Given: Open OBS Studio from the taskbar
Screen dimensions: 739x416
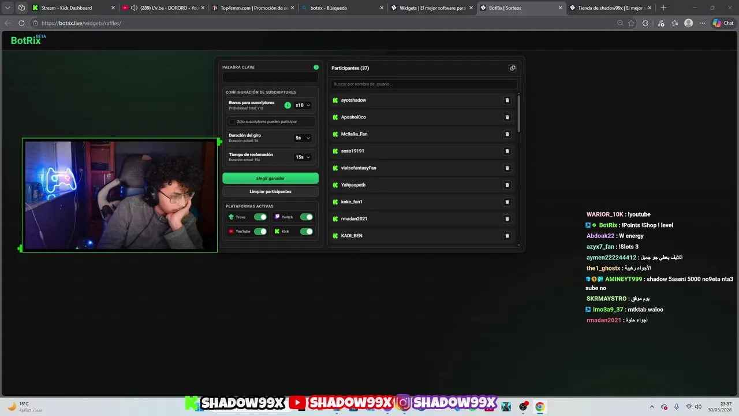Looking at the screenshot, I should pyautogui.click(x=523, y=407).
